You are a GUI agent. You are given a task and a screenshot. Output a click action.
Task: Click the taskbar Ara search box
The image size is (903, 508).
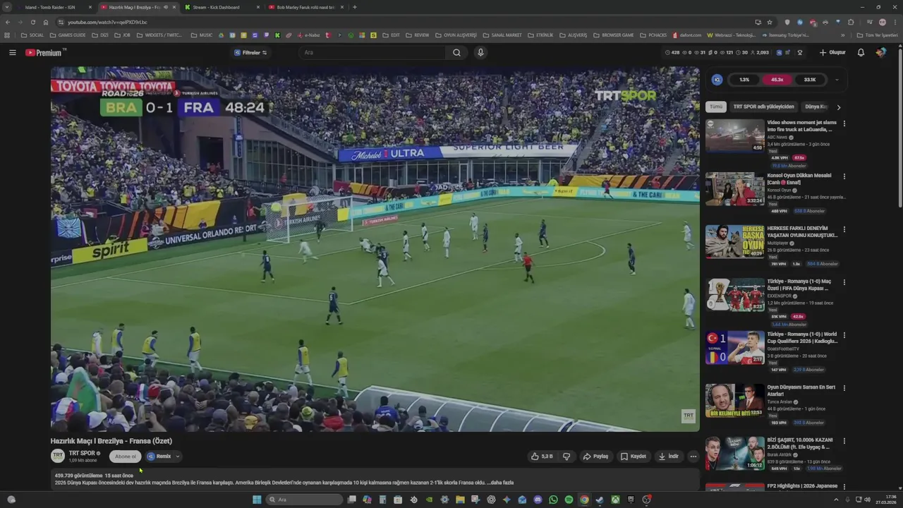click(x=305, y=500)
